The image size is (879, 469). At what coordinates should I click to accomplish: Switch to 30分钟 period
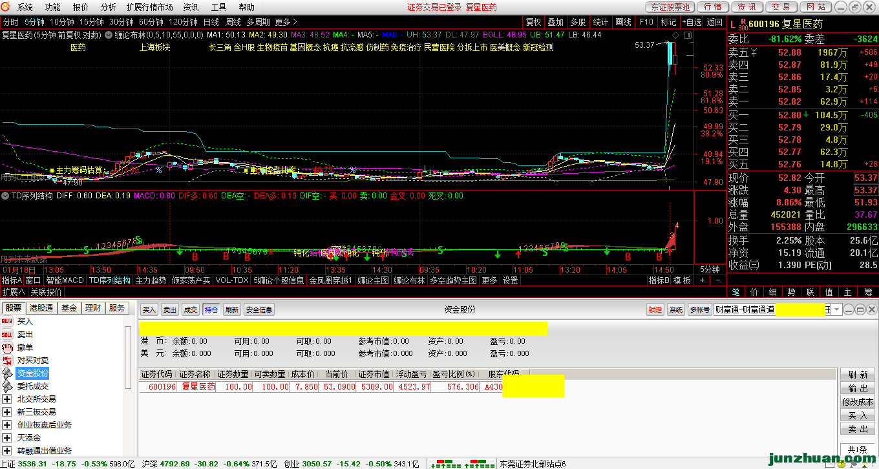pyautogui.click(x=122, y=22)
